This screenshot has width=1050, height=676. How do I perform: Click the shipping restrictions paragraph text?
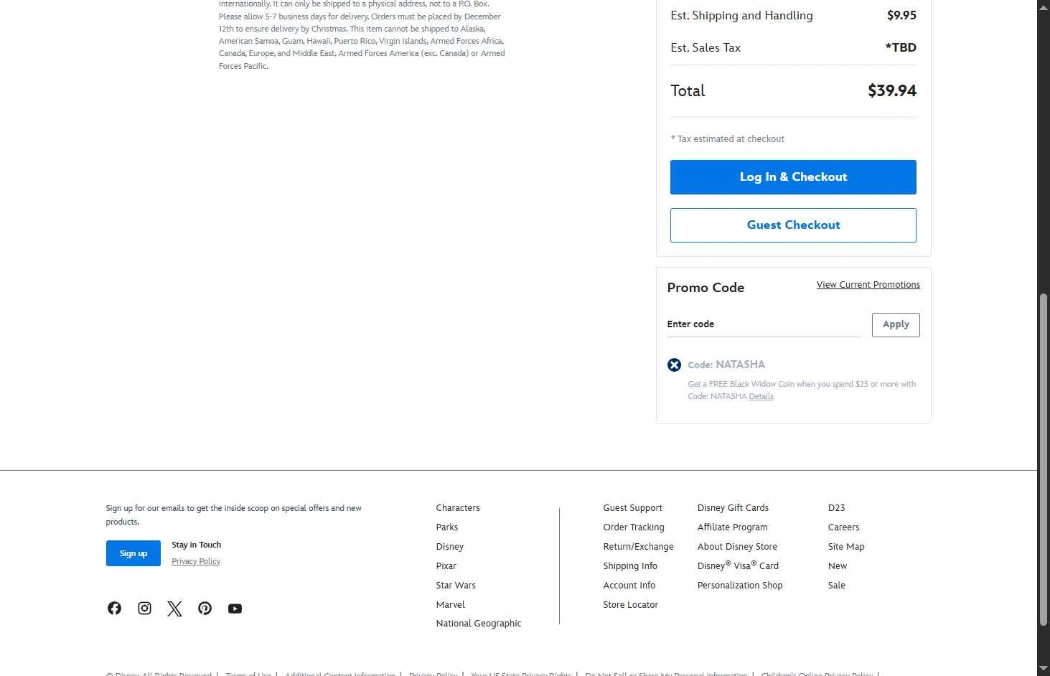click(x=362, y=34)
